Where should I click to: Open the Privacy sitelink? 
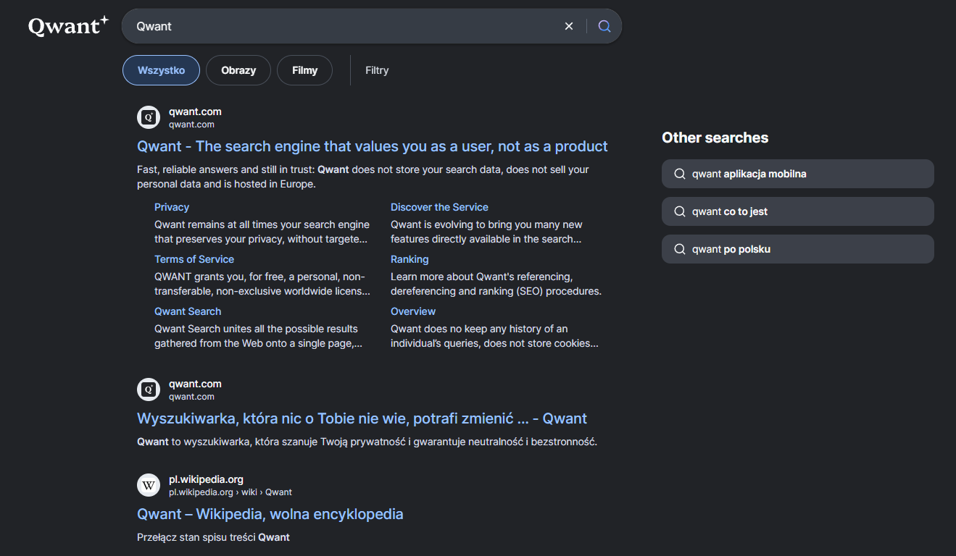172,207
